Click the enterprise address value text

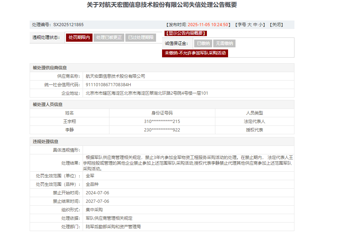tap(147, 93)
